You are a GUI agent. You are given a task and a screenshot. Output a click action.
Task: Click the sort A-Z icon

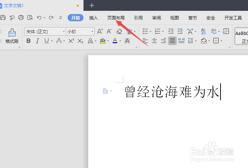pyautogui.click(x=204, y=31)
